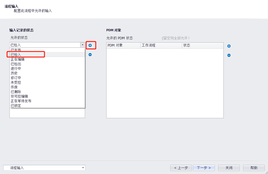Remove a PDM state with the minus icon
Screen dimensions: 268x174
(229, 55)
